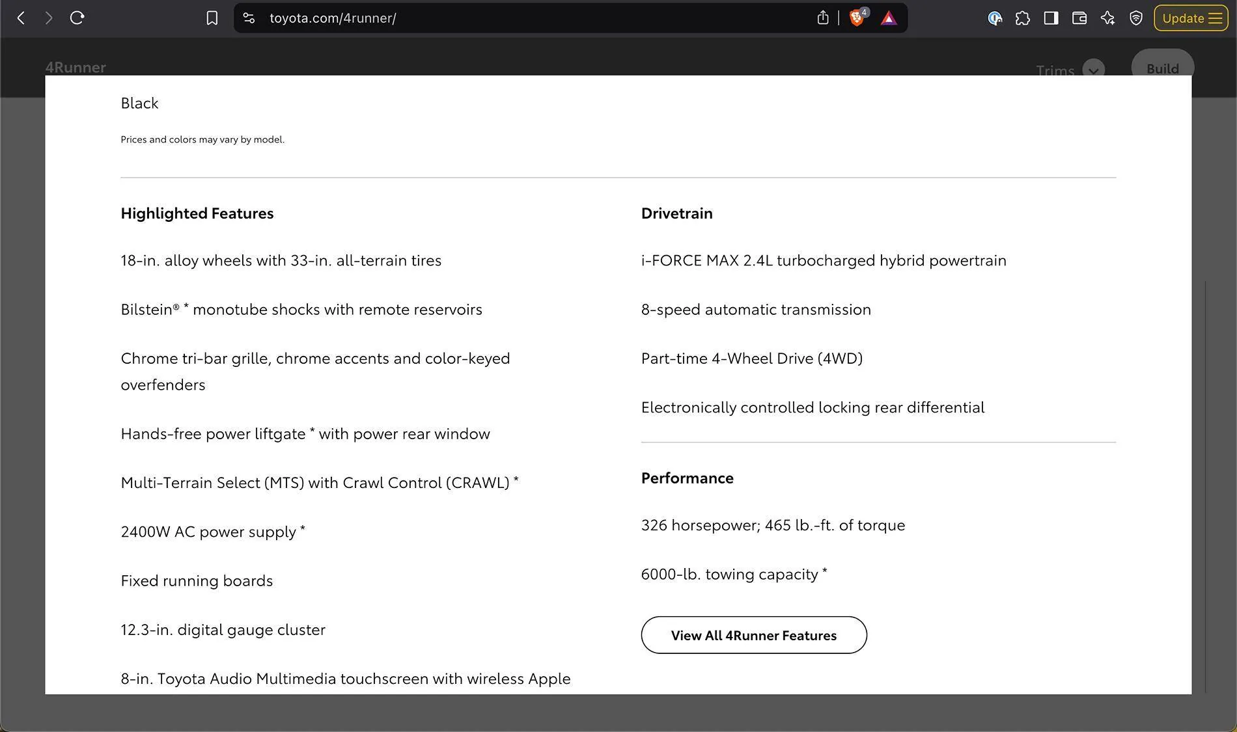Viewport: 1237px width, 732px height.
Task: Click 'Part-time 4-Wheel Drive (4WD)' text
Action: (x=752, y=359)
